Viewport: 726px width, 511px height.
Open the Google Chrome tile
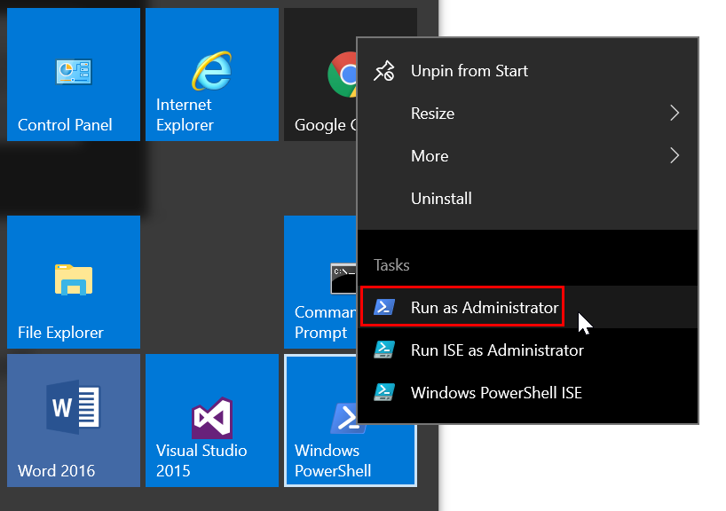pos(320,75)
